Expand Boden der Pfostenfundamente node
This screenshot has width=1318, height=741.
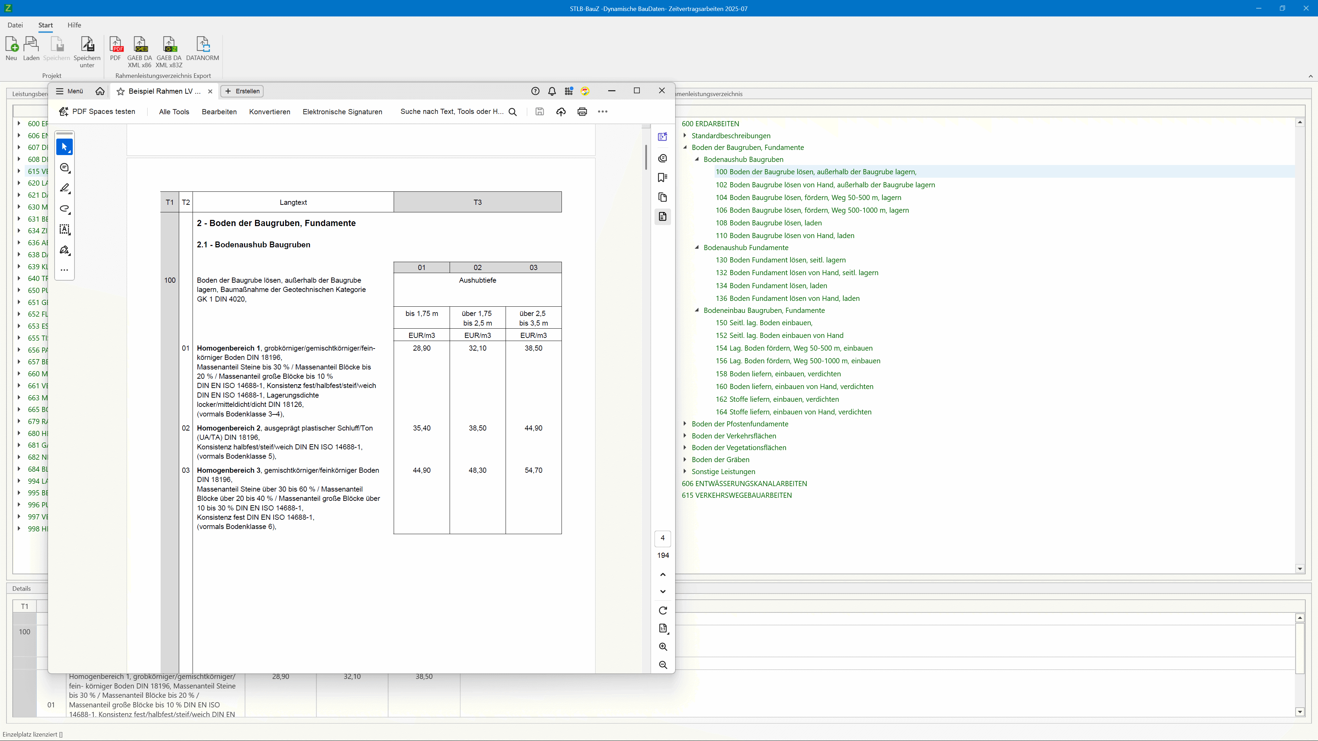[685, 423]
